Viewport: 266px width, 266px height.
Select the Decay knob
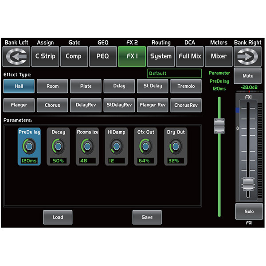[58, 146]
